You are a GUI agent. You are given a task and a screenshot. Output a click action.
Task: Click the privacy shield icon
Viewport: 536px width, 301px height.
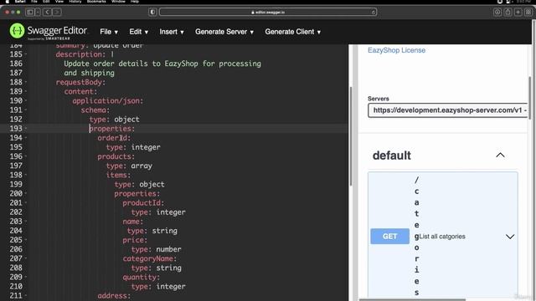[152, 13]
